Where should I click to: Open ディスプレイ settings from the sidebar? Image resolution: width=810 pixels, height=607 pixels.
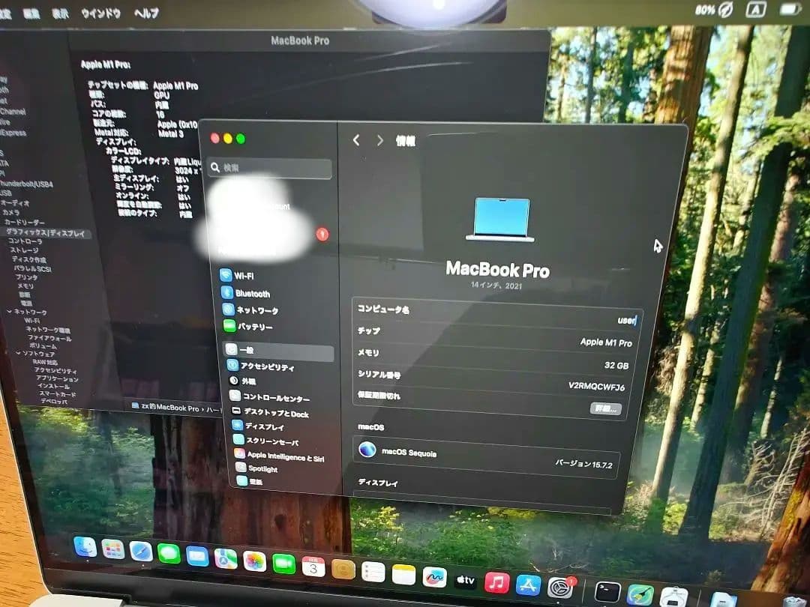257,425
